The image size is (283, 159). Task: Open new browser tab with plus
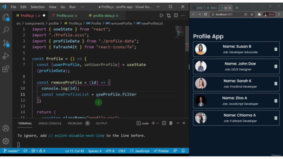tap(237, 8)
